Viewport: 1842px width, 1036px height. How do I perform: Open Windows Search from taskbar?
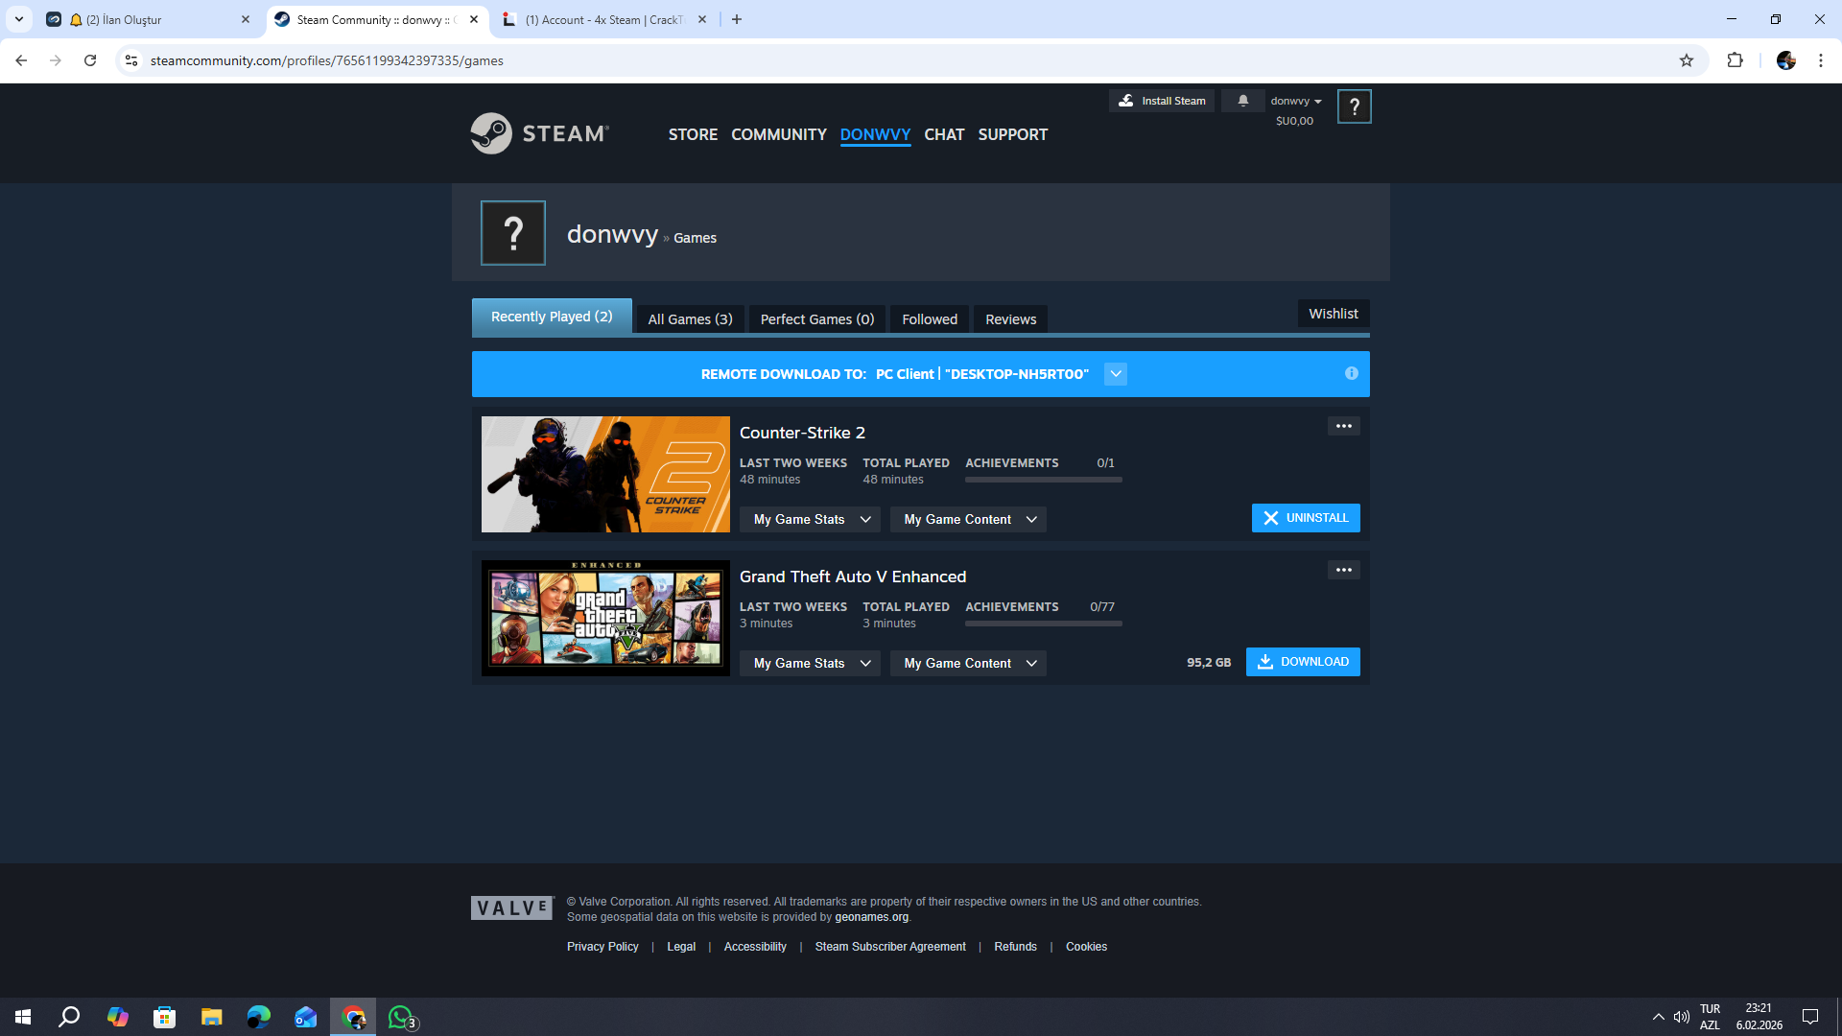click(x=69, y=1017)
